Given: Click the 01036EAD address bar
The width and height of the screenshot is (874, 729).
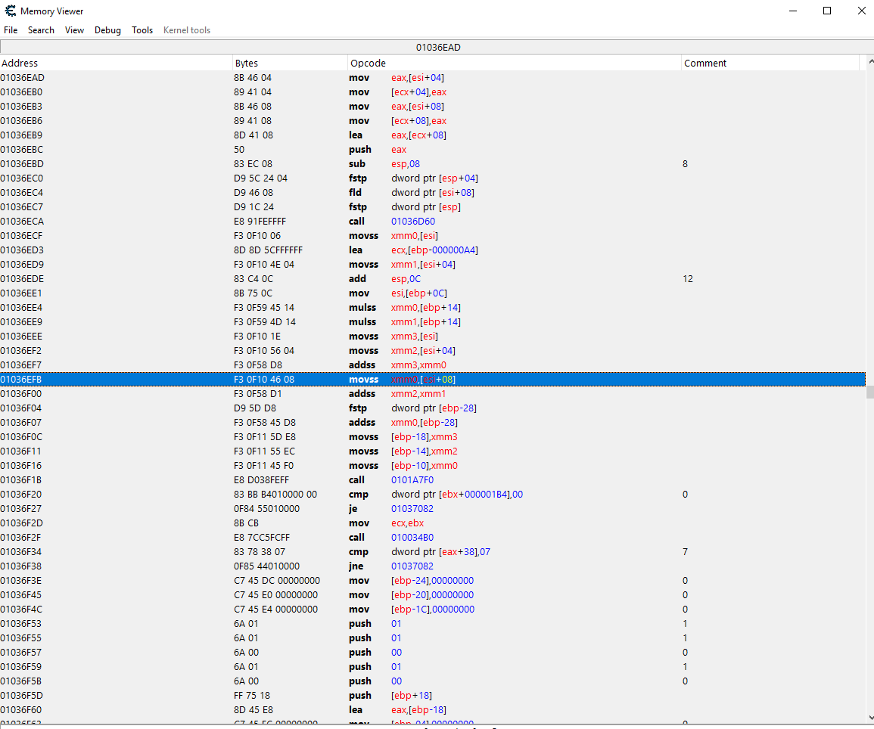Looking at the screenshot, I should (x=437, y=47).
